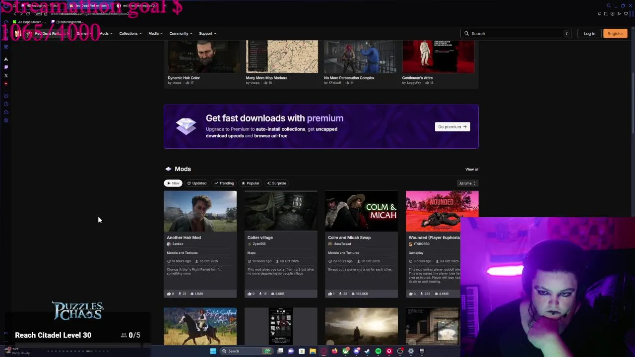
Task: Click the browser forward arrow
Action: coord(21,13)
